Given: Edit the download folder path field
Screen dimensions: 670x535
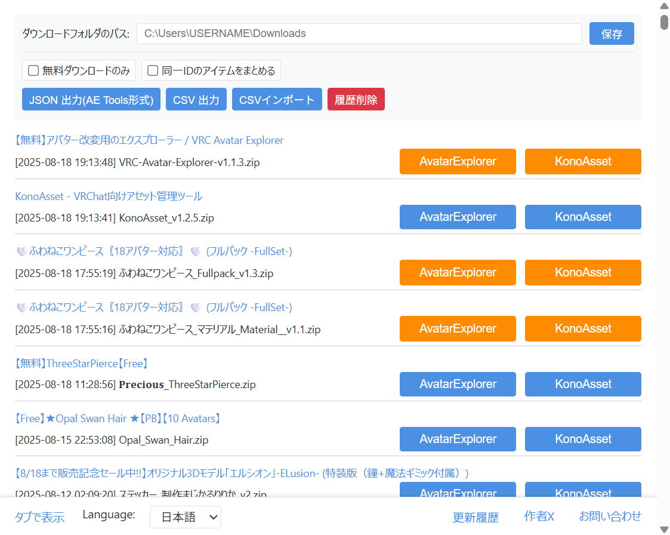Looking at the screenshot, I should 358,33.
